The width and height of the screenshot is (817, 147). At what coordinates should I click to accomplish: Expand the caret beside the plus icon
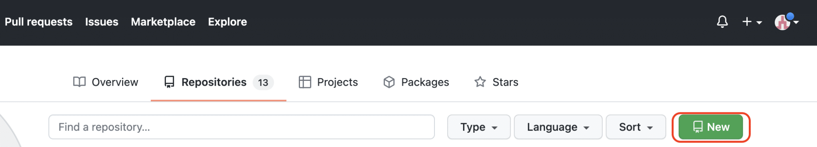click(x=759, y=23)
